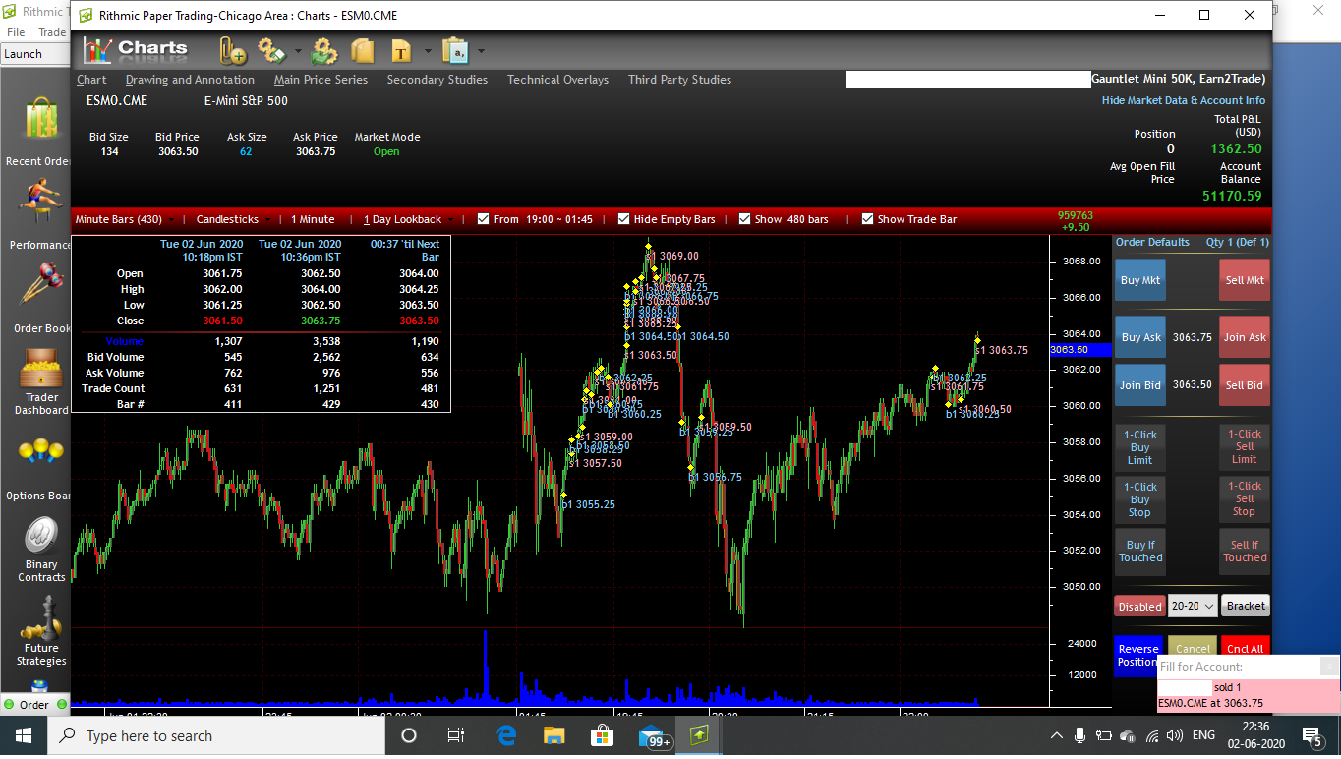The height and width of the screenshot is (759, 1341).
Task: Expand the arrow beside the clipboard icon
Action: [x=481, y=51]
